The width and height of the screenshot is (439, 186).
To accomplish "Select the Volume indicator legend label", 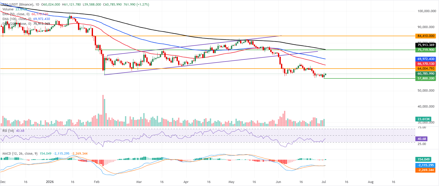I will 8,9.
